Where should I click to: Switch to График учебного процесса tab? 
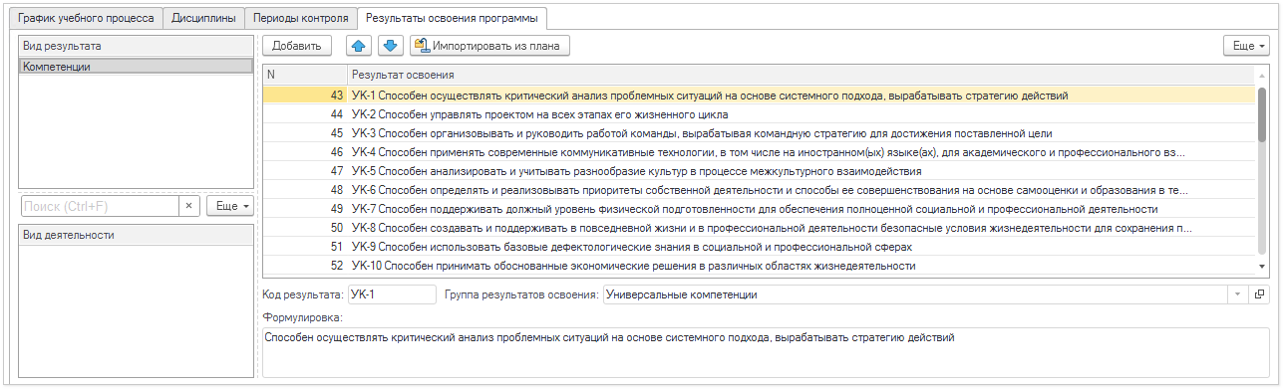(x=87, y=18)
